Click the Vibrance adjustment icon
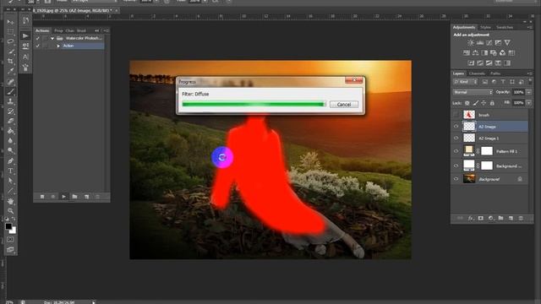541x304 pixels. (x=507, y=43)
